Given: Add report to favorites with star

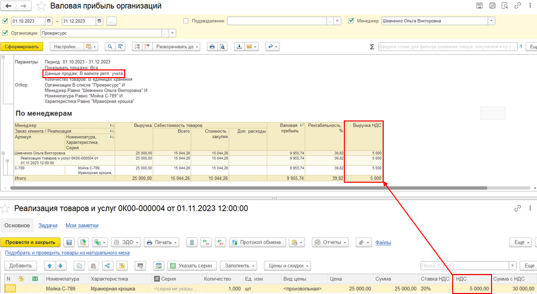Looking at the screenshot, I should click(x=41, y=6).
